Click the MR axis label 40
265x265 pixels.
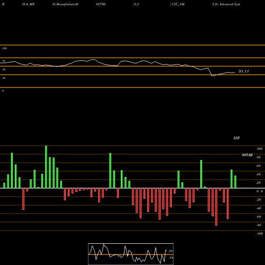258,174
